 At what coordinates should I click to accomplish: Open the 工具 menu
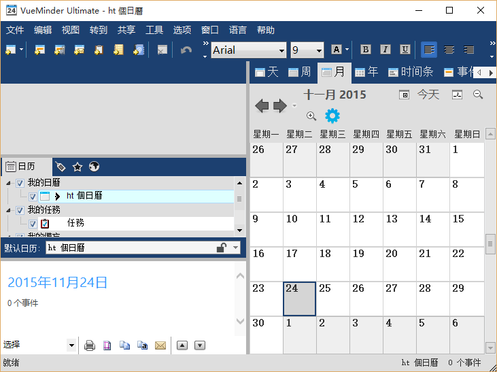coord(154,30)
